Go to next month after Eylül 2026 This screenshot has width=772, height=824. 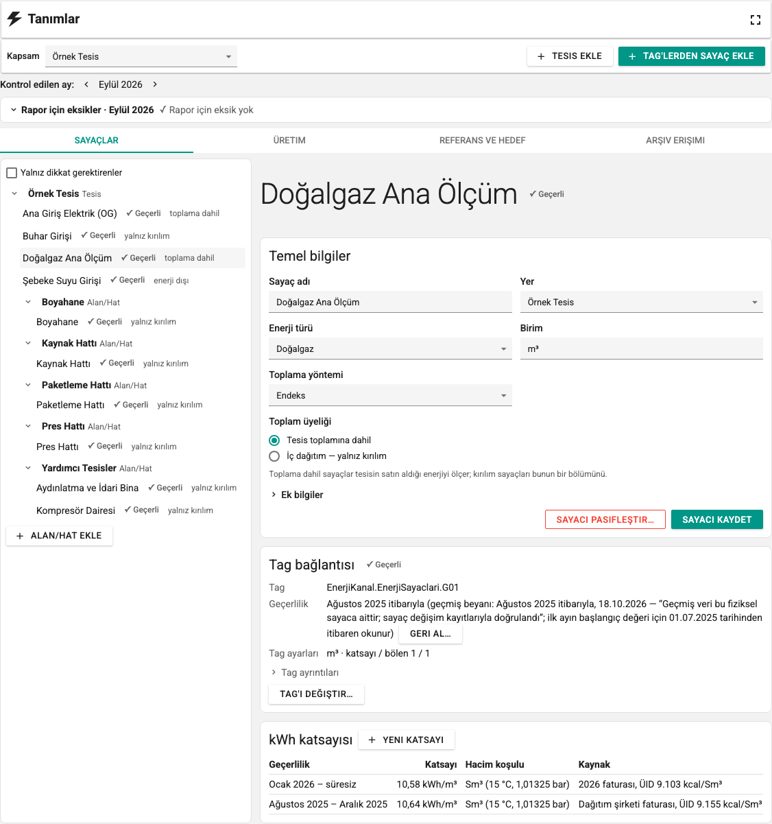[x=155, y=84]
